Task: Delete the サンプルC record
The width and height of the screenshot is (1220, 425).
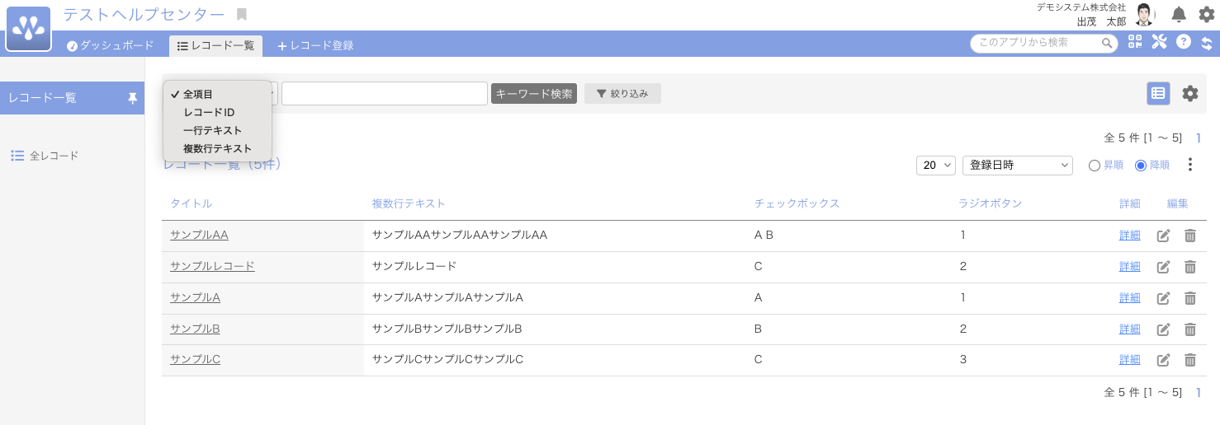Action: coord(1190,360)
